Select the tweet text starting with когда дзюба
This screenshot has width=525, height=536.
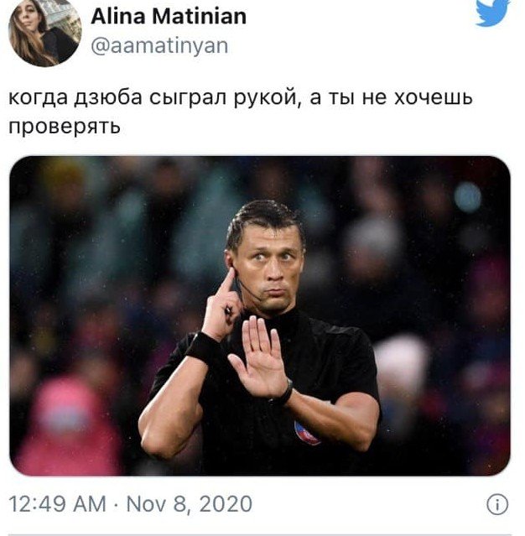241,112
